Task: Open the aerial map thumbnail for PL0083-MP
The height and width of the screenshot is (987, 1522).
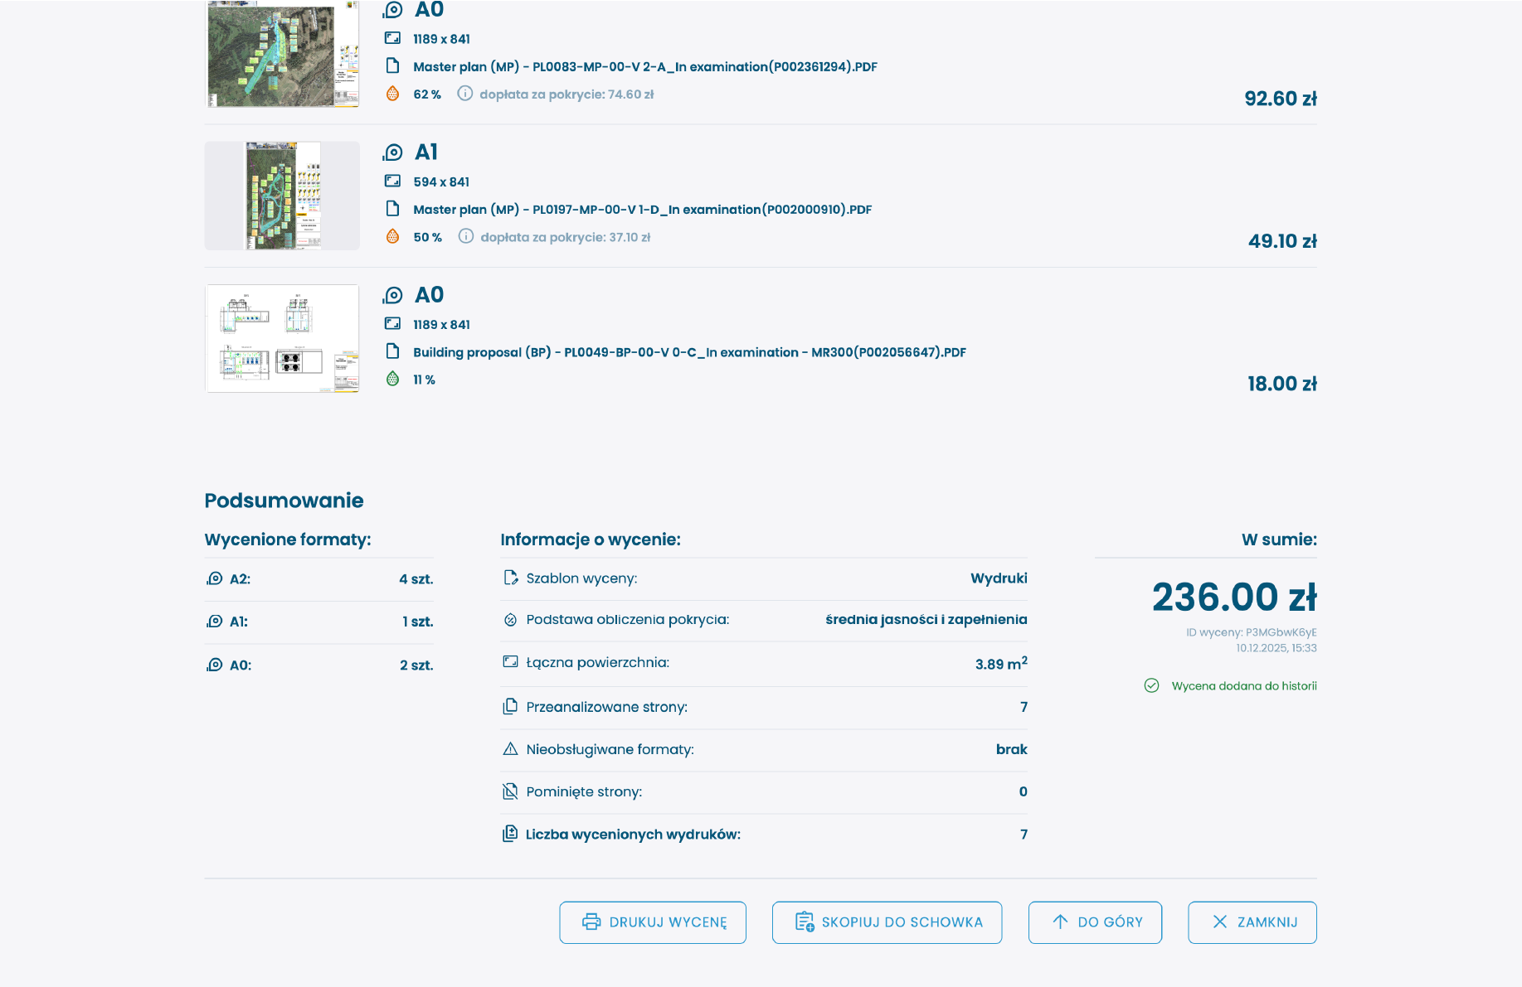Action: click(282, 54)
